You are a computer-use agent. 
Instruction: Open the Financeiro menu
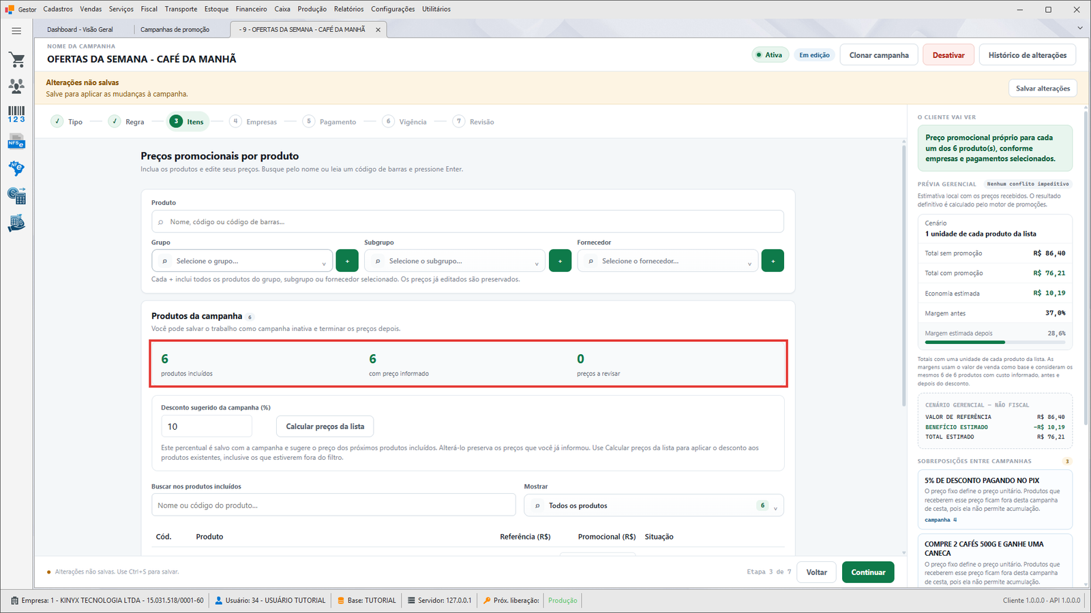coord(252,9)
